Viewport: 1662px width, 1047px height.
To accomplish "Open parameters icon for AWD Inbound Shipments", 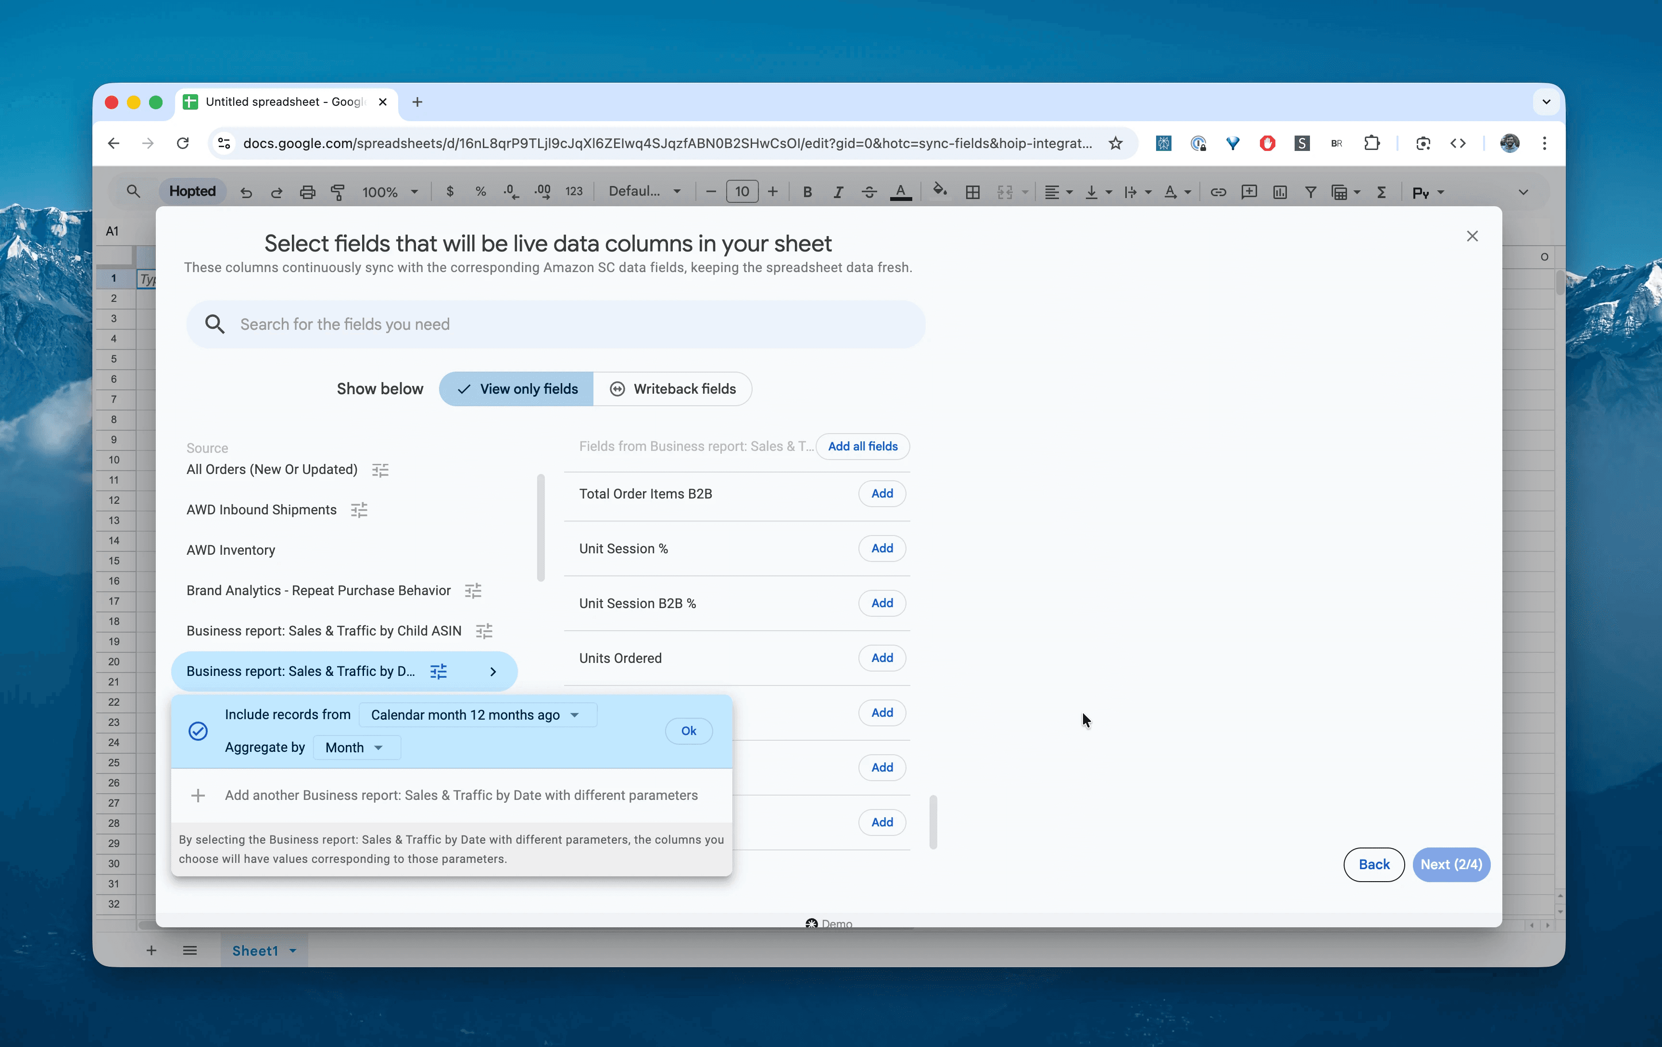I will (359, 510).
